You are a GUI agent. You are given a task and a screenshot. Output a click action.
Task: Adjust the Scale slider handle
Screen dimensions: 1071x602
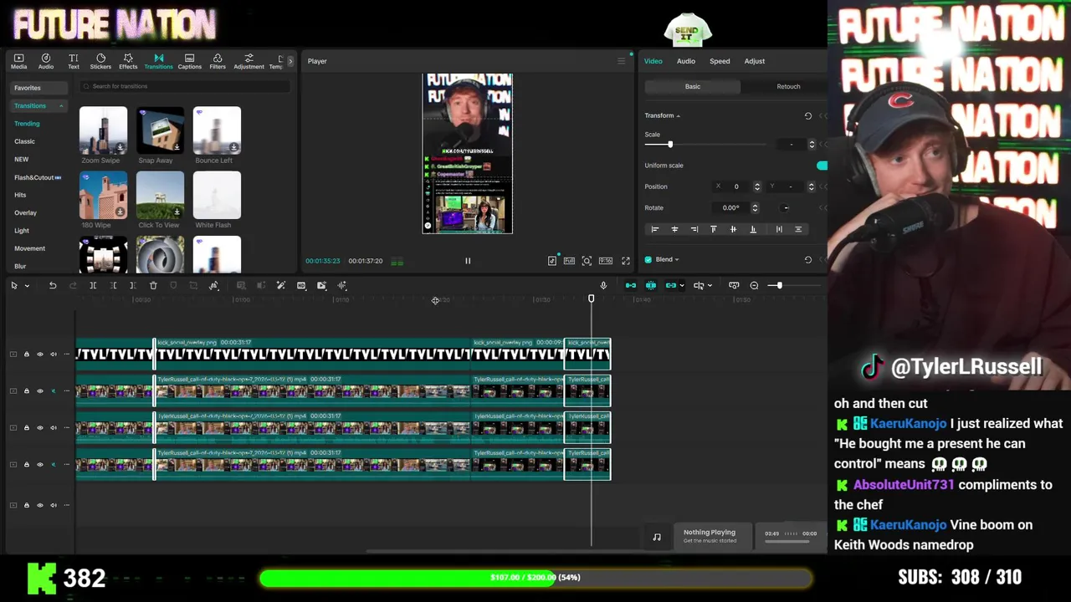(669, 145)
